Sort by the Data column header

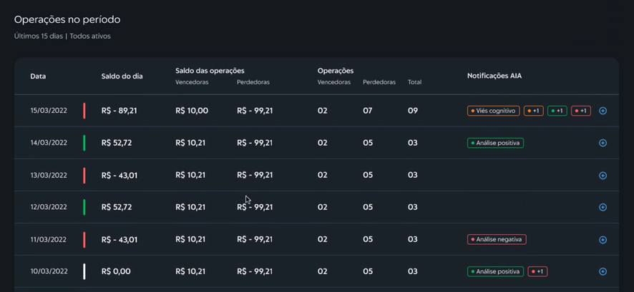[38, 76]
